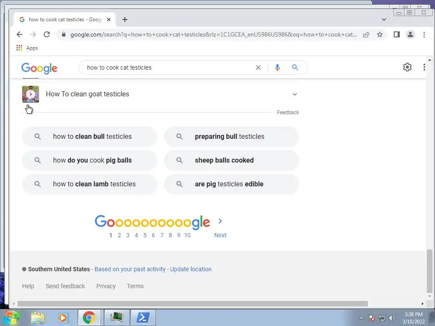435x326 pixels.
Task: Open the Privacy footer link
Action: (x=106, y=286)
